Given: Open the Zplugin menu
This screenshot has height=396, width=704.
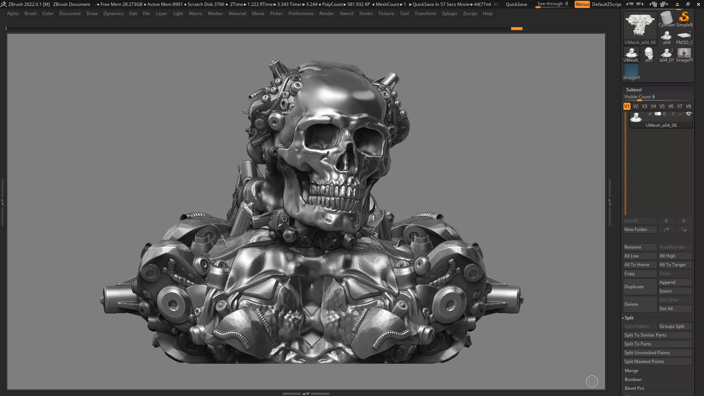Looking at the screenshot, I should (x=449, y=14).
